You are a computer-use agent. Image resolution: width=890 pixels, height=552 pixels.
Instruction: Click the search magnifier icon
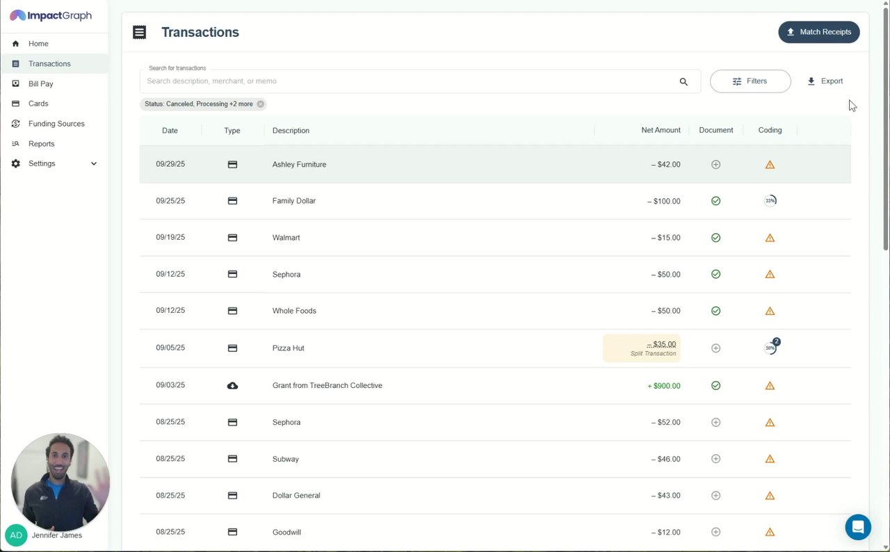pyautogui.click(x=683, y=81)
